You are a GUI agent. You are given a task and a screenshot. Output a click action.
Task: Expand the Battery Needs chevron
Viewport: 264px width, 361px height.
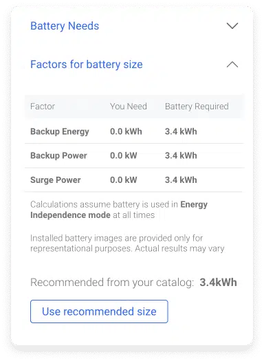(x=232, y=26)
